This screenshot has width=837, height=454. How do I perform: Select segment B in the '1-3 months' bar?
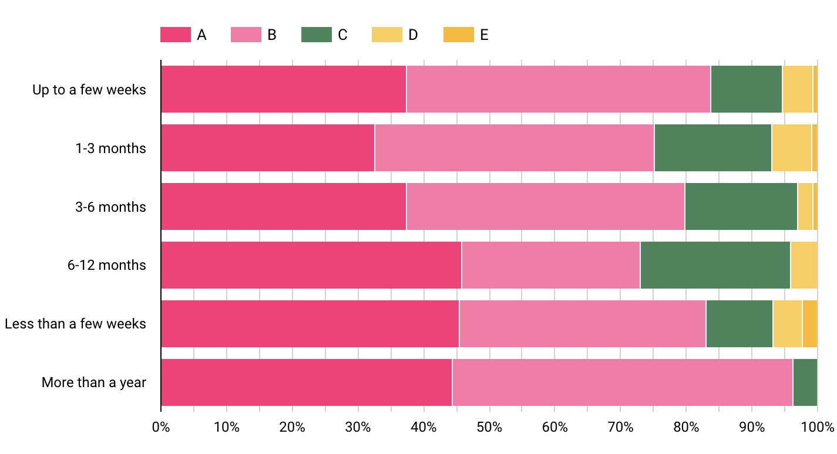click(514, 148)
